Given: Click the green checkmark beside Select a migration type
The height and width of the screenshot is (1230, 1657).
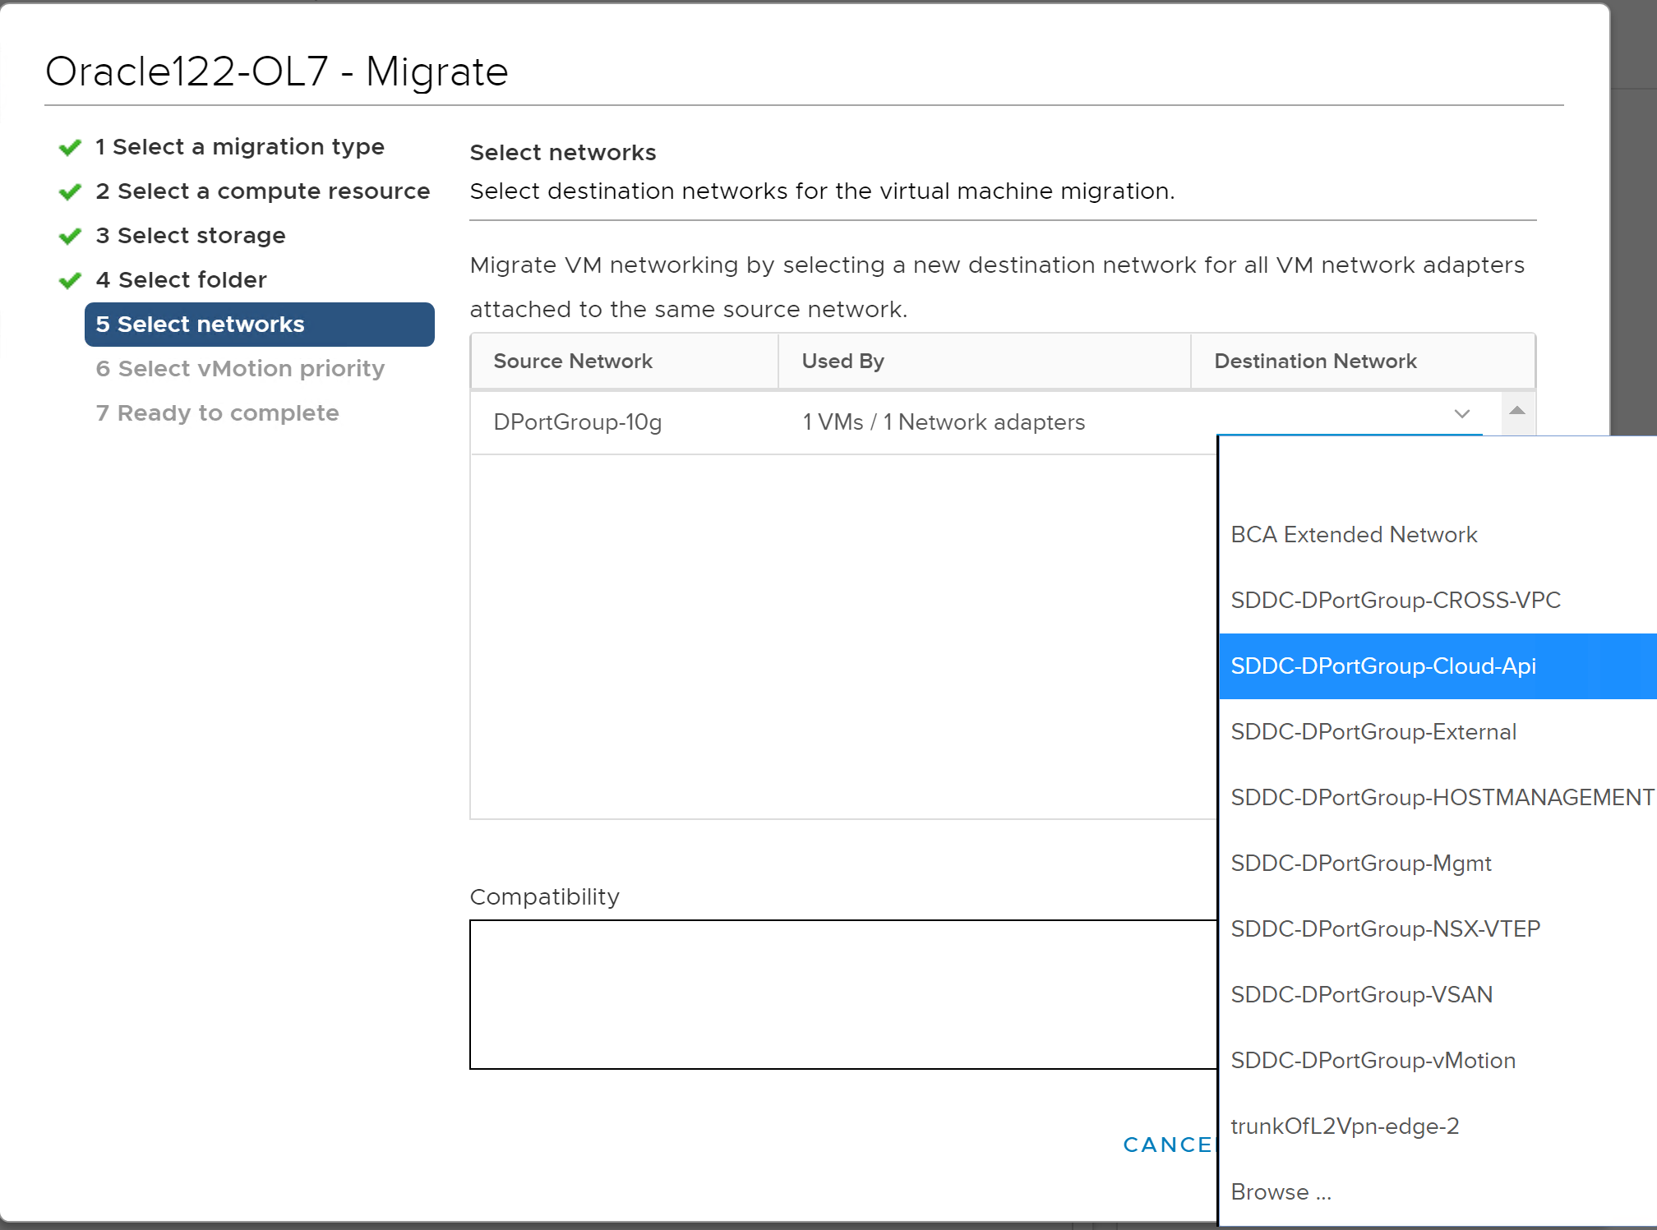Looking at the screenshot, I should (71, 148).
